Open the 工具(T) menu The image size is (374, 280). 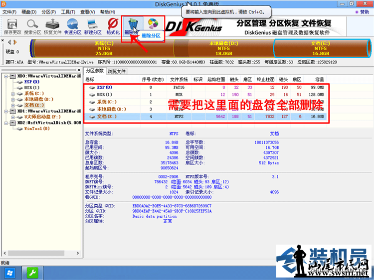click(68, 12)
